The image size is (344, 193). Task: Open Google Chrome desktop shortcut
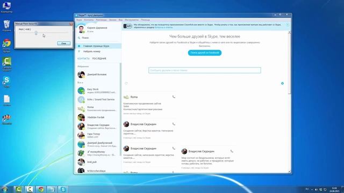click(6, 46)
